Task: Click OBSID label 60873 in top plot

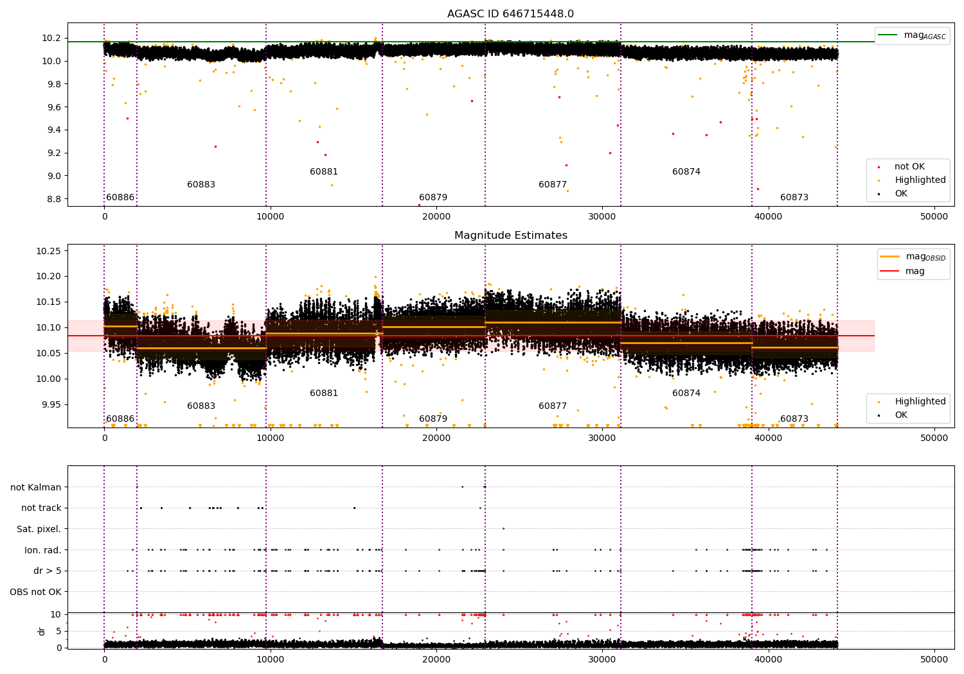Action: 794,198
